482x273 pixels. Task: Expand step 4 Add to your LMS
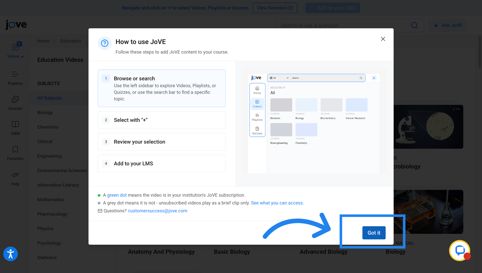162,164
